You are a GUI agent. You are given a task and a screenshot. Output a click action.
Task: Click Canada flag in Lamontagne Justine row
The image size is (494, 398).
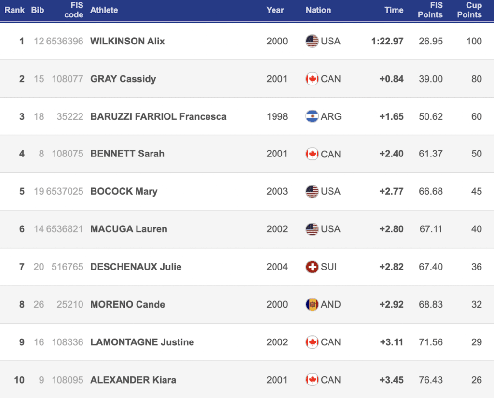tap(312, 342)
